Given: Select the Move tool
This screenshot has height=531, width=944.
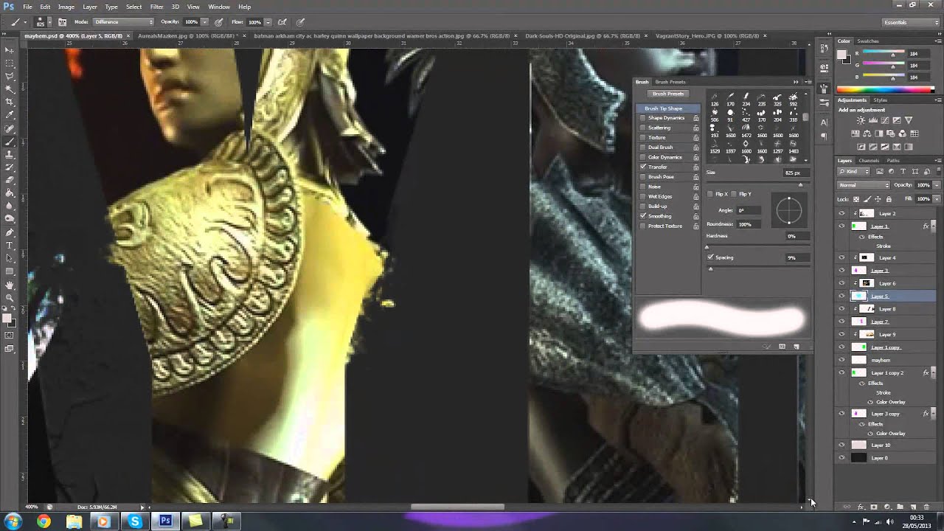Looking at the screenshot, I should pos(10,50).
